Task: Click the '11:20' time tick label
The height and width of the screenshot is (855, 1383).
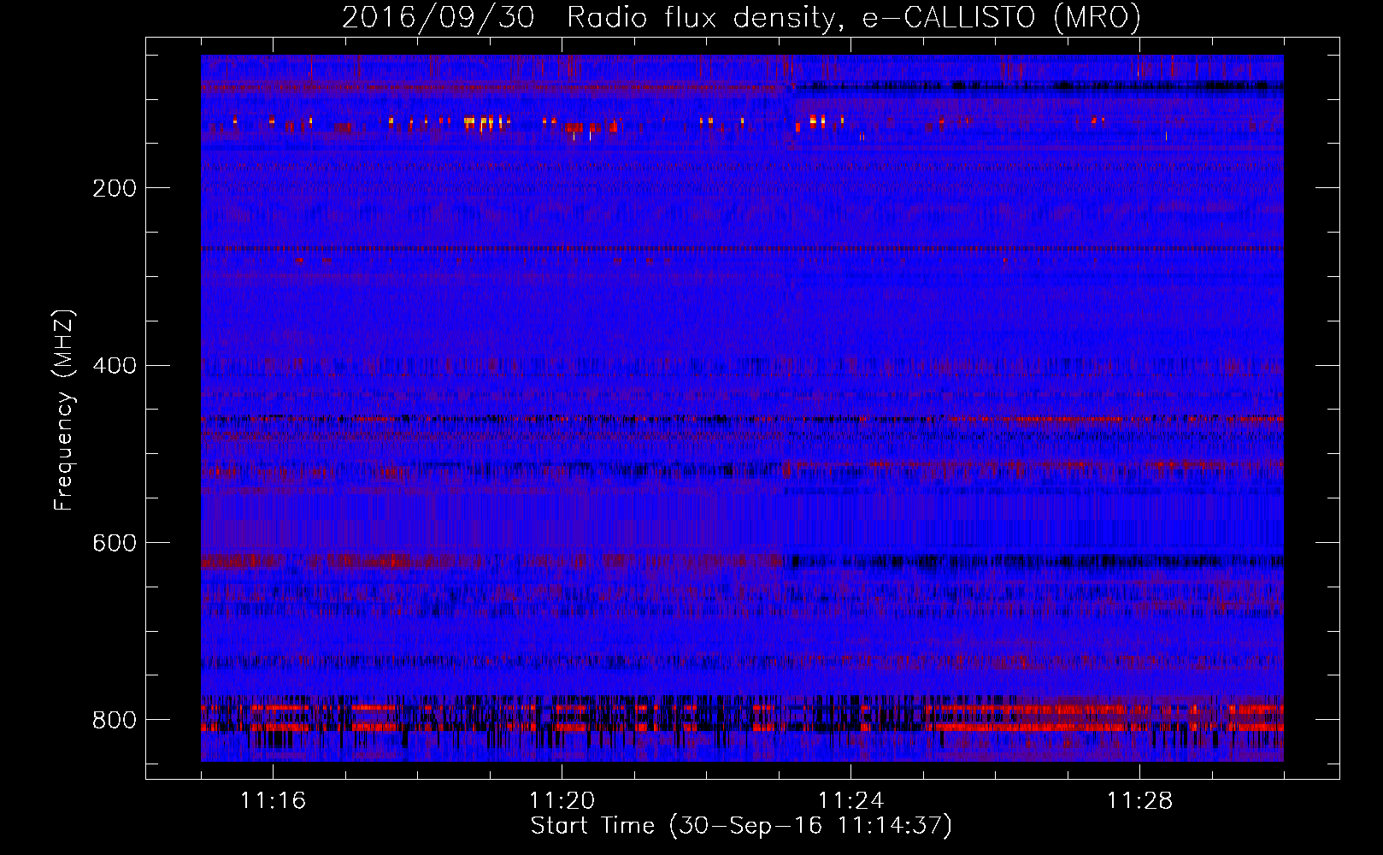Action: (562, 801)
